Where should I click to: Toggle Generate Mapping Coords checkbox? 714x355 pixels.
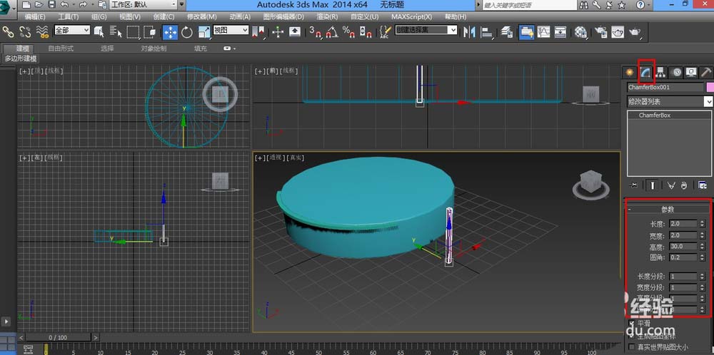pos(630,336)
